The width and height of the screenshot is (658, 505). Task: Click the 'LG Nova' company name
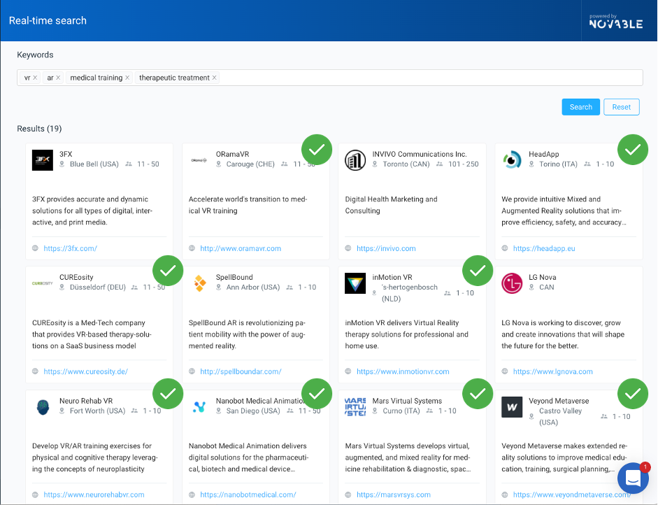pyautogui.click(x=542, y=277)
